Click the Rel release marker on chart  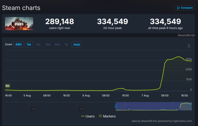(7, 86)
